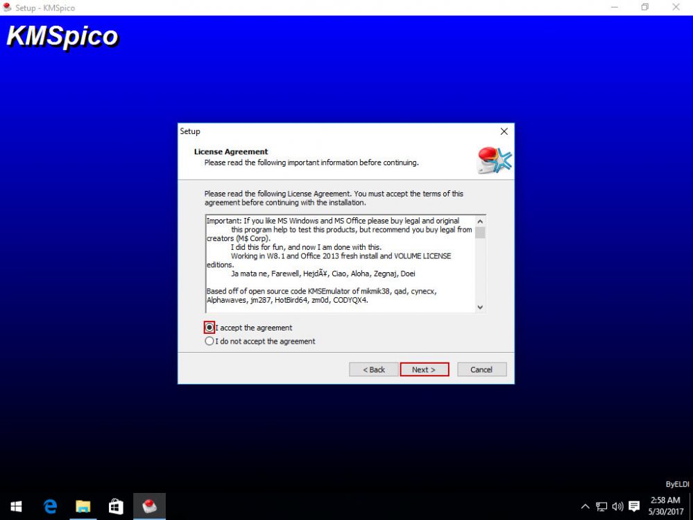Viewport: 693px width, 520px height.
Task: Click the KMSpico icon in title bar
Action: coord(7,8)
